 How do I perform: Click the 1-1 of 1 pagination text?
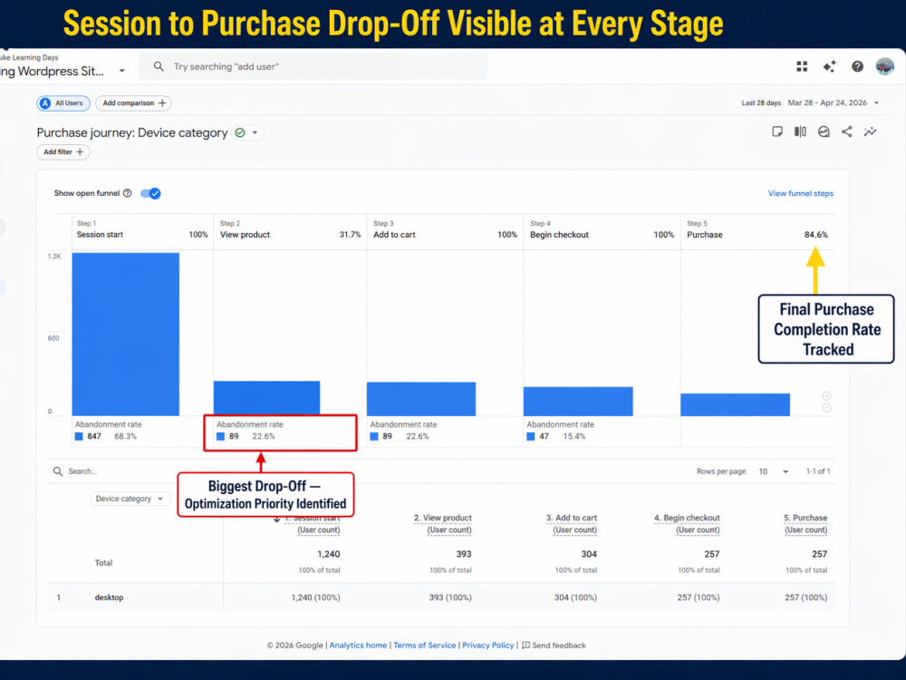pyautogui.click(x=818, y=471)
